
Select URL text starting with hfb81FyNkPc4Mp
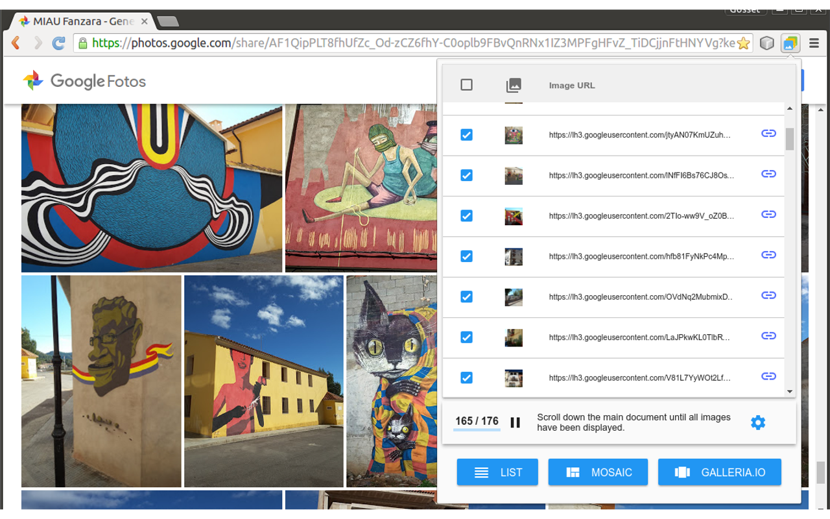pyautogui.click(x=641, y=256)
